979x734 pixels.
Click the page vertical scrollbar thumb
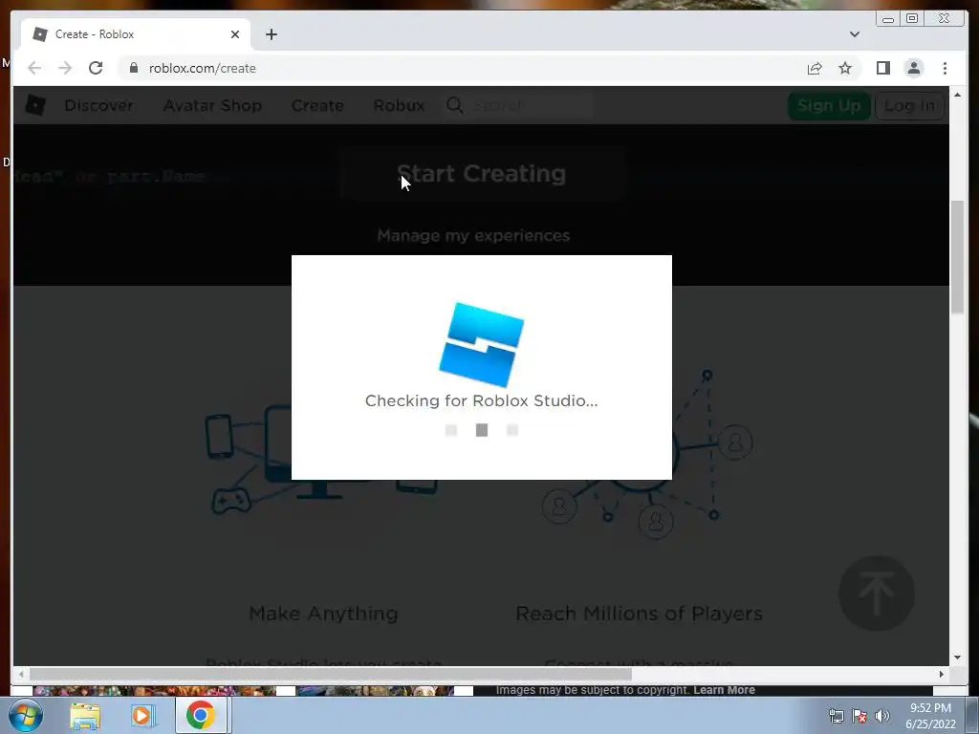(x=957, y=257)
